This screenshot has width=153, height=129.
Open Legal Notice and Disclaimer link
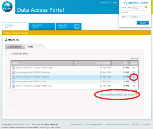coord(117,124)
